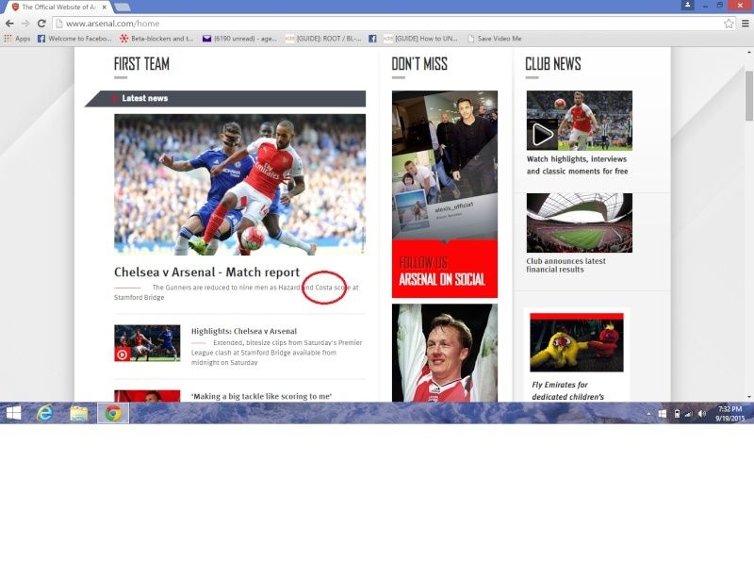The width and height of the screenshot is (754, 577).
Task: Open Fly Emirates for dedicated children's link
Action: point(567,390)
